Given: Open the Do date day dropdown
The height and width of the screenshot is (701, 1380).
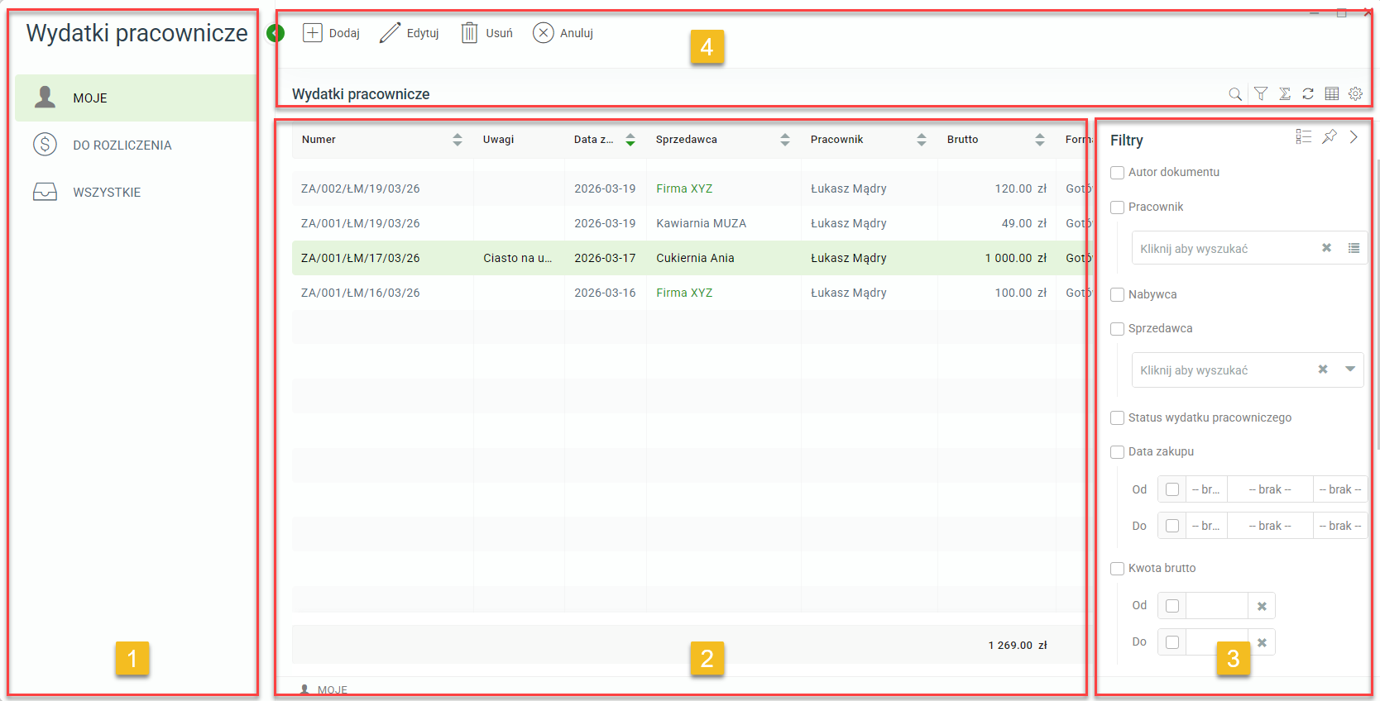Looking at the screenshot, I should (x=1206, y=526).
